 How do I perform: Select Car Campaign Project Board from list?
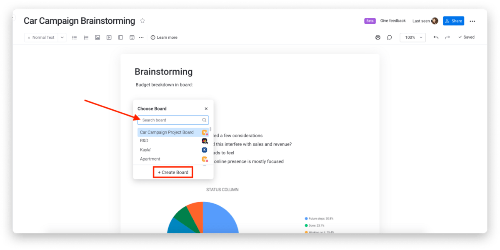click(x=167, y=132)
